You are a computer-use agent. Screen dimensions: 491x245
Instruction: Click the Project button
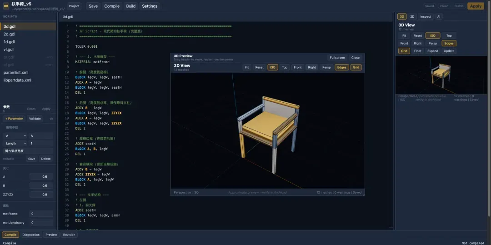coord(74,6)
